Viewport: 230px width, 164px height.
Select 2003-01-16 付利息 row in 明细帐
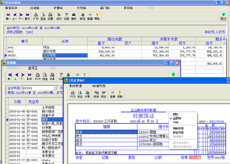36,128
